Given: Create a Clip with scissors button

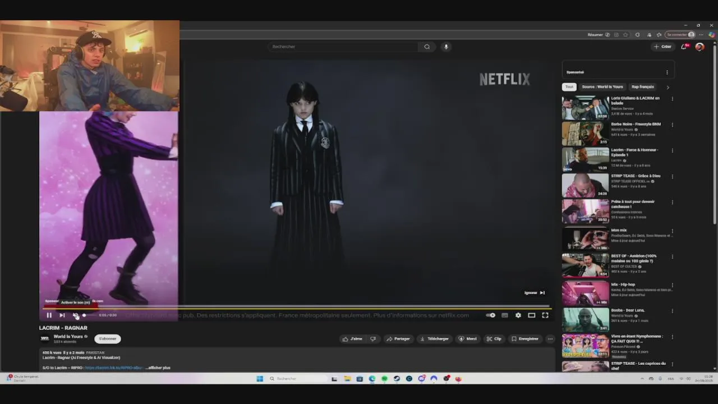Looking at the screenshot, I should click(x=494, y=339).
